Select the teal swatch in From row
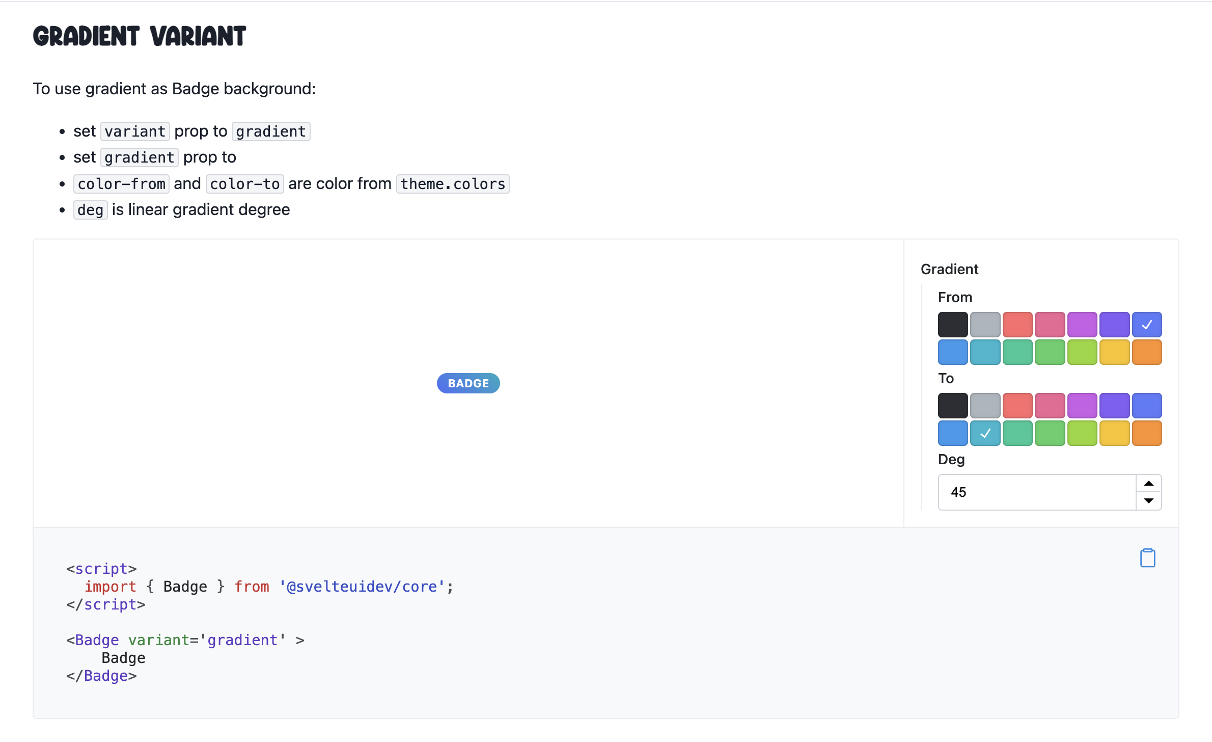Image resolution: width=1212 pixels, height=742 pixels. [985, 352]
